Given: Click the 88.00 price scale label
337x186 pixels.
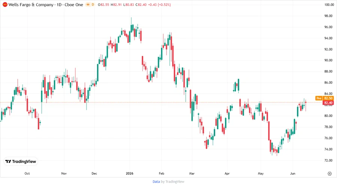Looking at the screenshot, I should tap(328, 71).
